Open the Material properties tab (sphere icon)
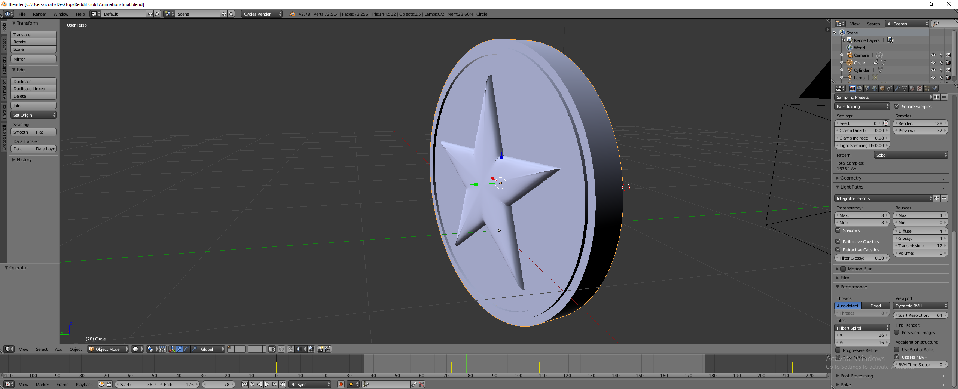This screenshot has height=389, width=958. click(x=912, y=88)
